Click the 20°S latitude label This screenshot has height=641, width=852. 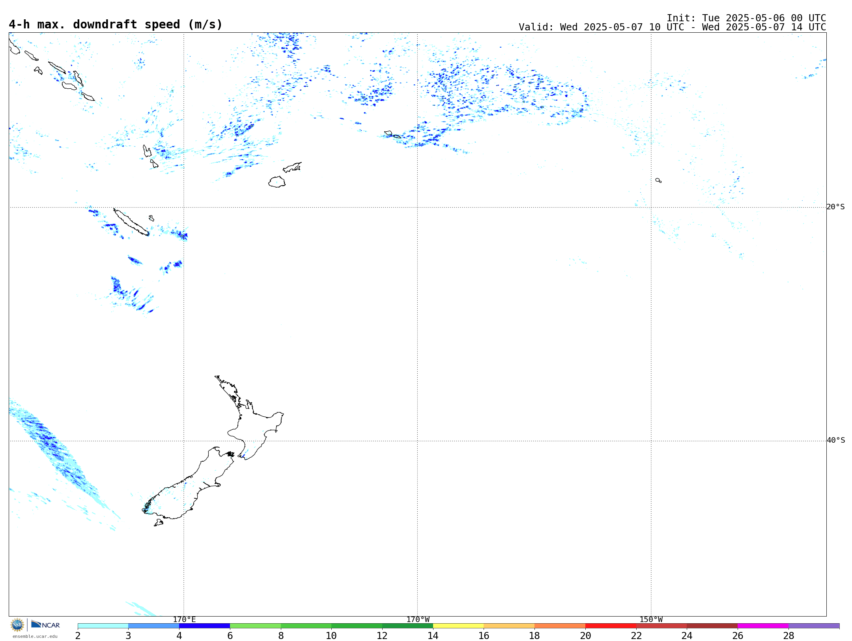(x=835, y=207)
